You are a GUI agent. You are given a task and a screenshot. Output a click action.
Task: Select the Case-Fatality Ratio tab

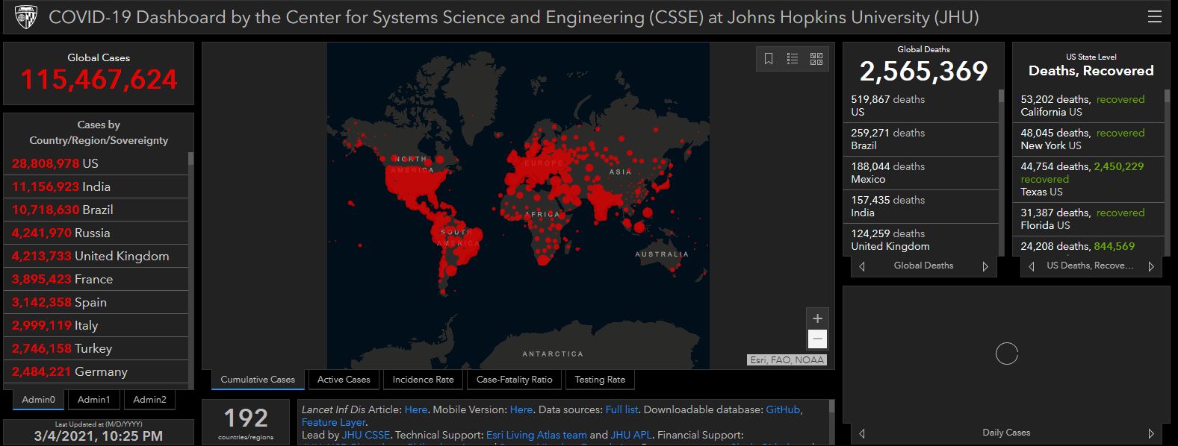pos(514,380)
